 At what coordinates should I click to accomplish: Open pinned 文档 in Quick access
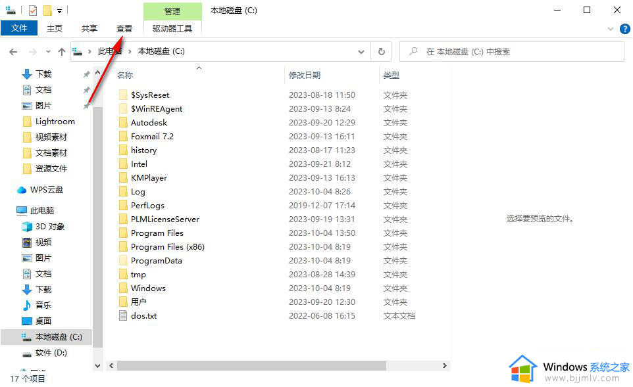[43, 89]
